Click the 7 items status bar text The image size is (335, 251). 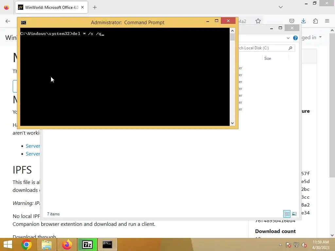pos(53,214)
